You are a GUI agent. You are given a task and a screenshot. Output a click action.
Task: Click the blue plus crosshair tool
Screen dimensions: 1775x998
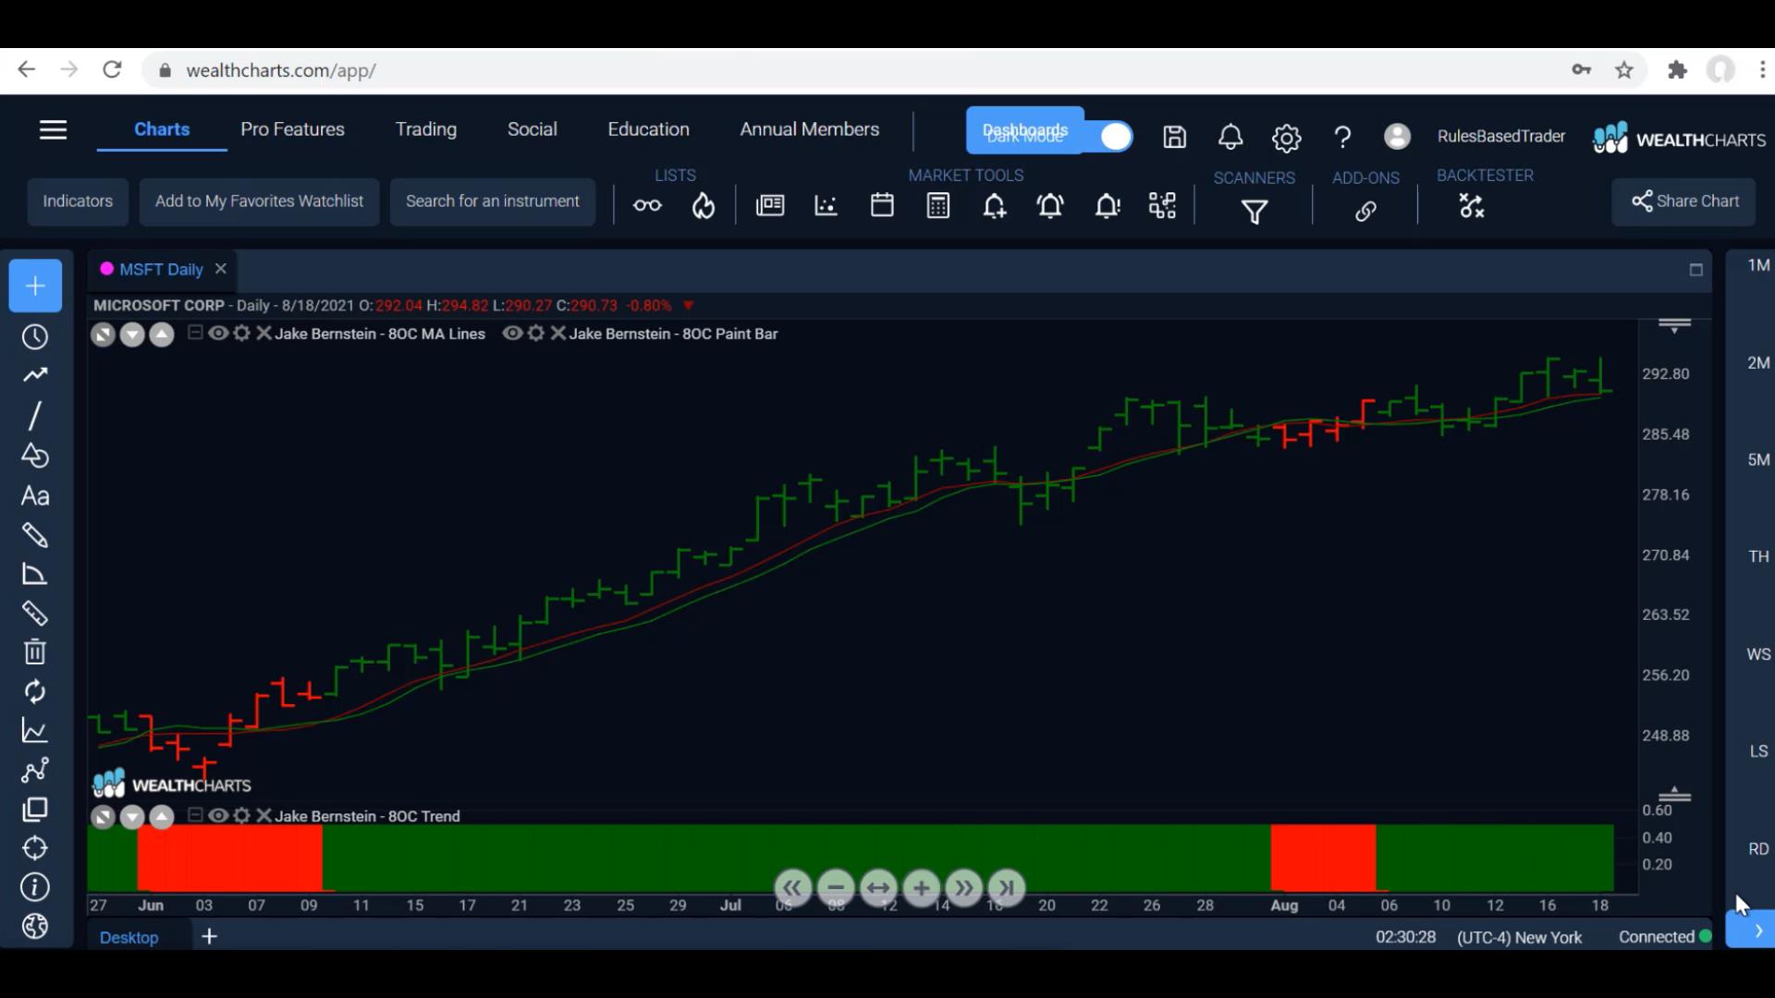click(35, 286)
